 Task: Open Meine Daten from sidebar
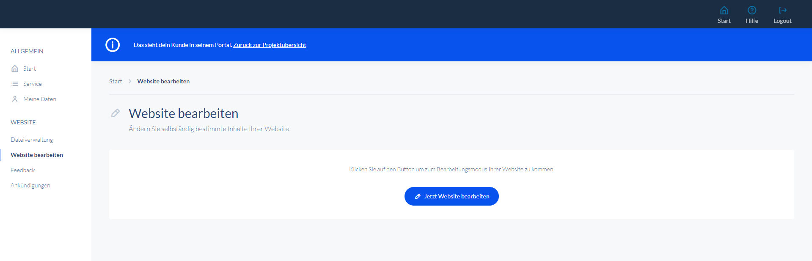click(x=40, y=99)
